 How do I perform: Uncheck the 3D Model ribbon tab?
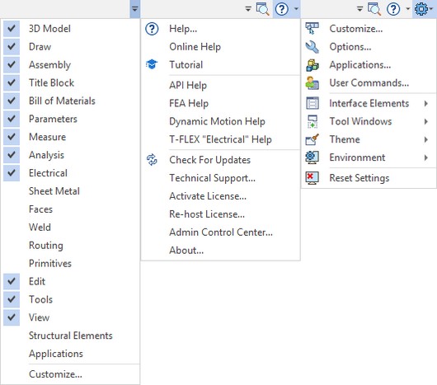click(x=12, y=28)
